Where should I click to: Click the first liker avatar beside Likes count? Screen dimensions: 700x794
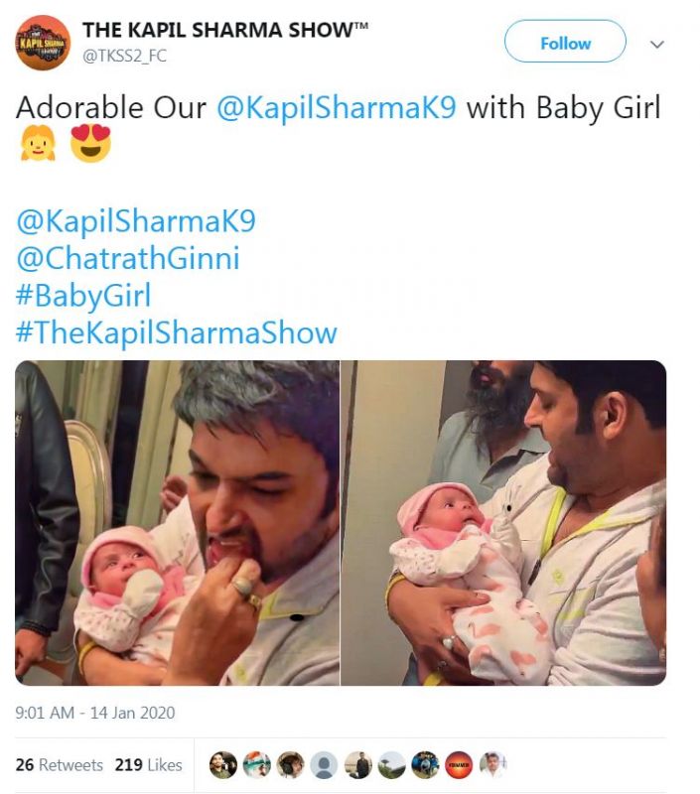[x=222, y=764]
